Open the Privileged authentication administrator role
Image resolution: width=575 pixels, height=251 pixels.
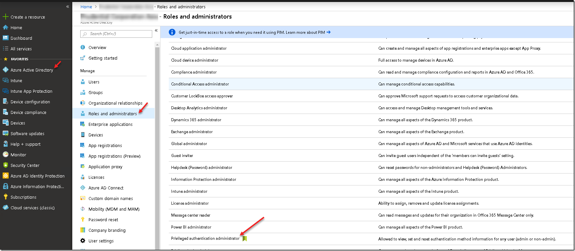point(205,238)
